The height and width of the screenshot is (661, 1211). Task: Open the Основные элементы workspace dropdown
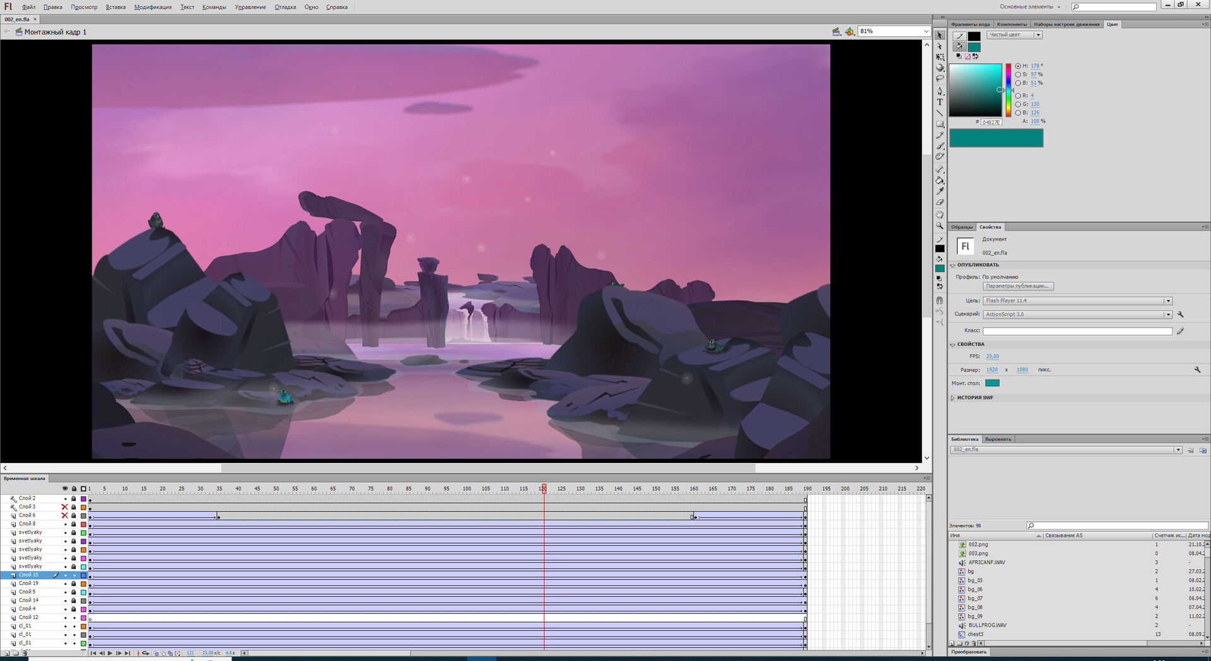pos(1030,7)
